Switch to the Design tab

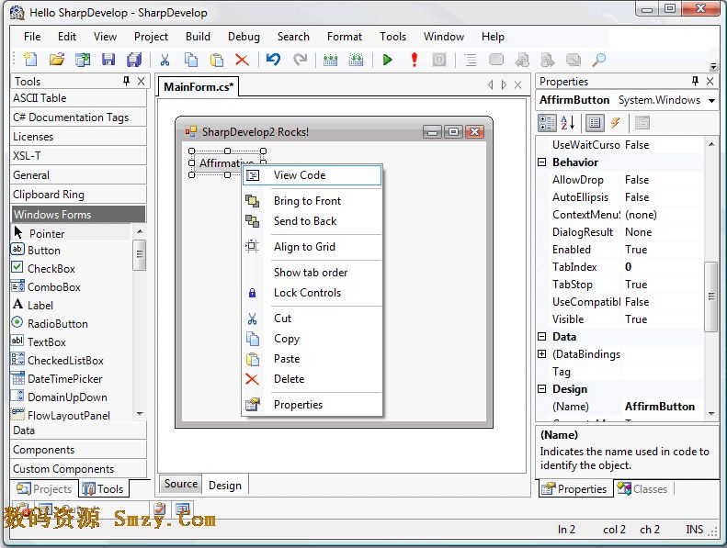point(225,485)
